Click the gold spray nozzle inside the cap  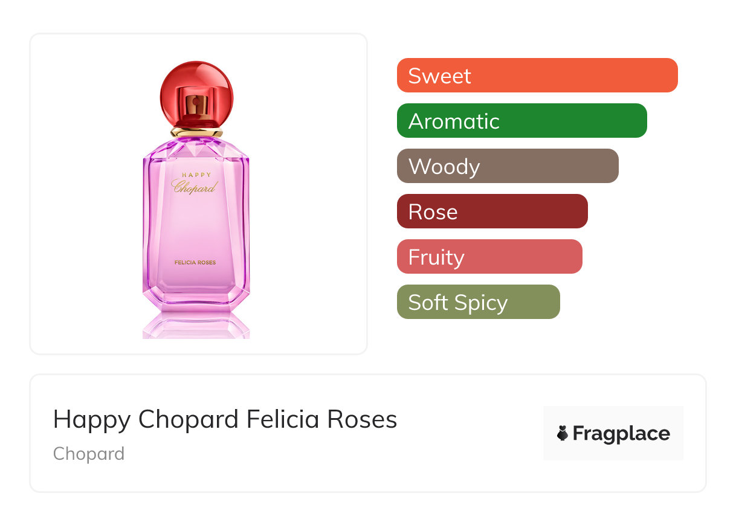coord(196,105)
